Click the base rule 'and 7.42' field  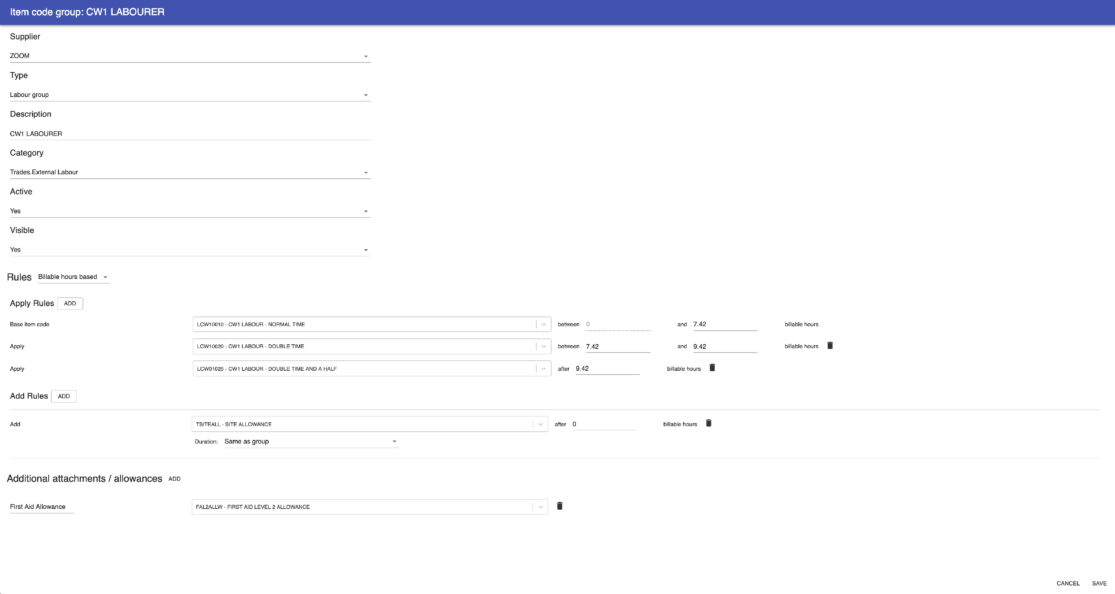pos(725,324)
